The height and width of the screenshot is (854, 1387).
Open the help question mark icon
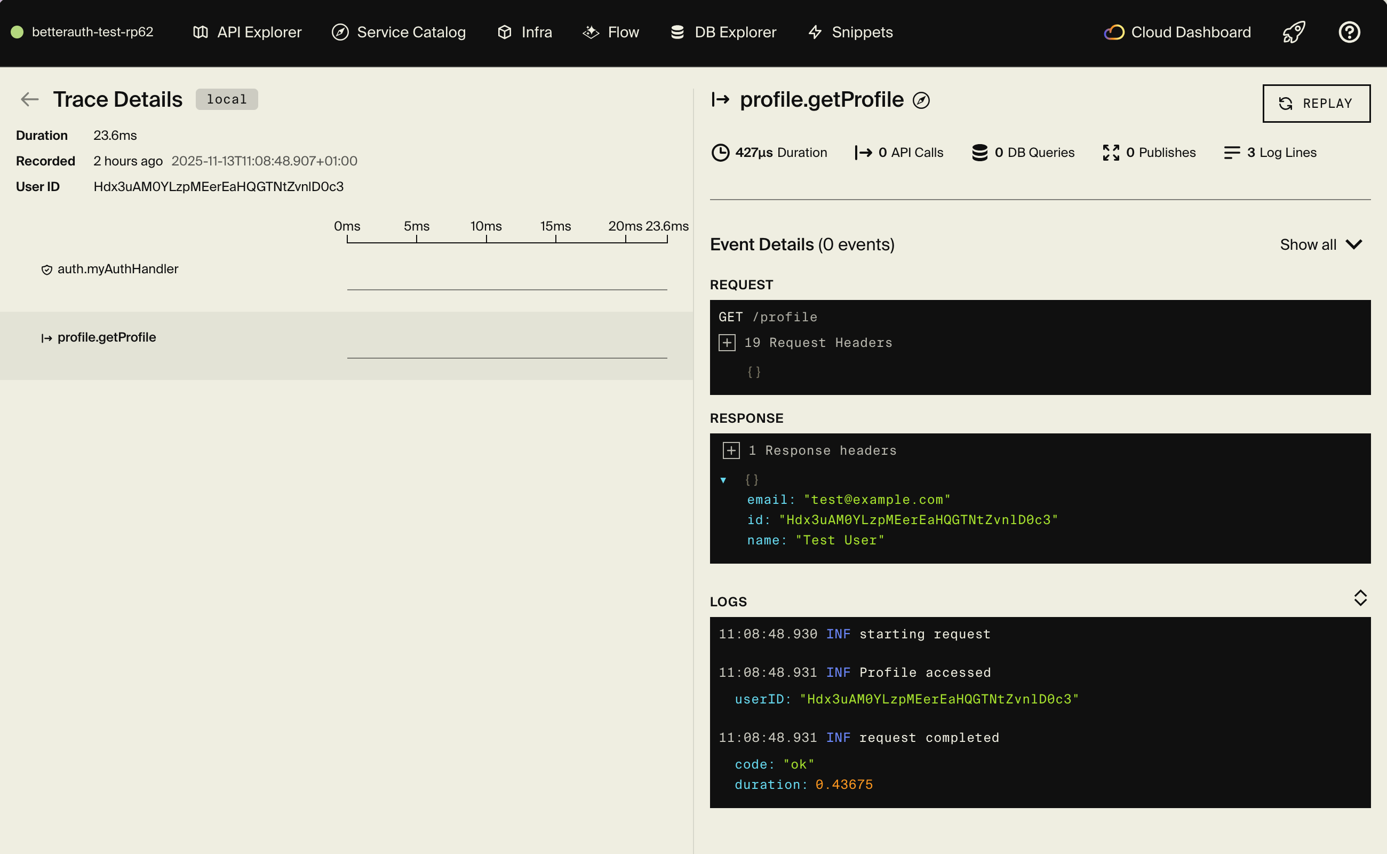(1349, 32)
